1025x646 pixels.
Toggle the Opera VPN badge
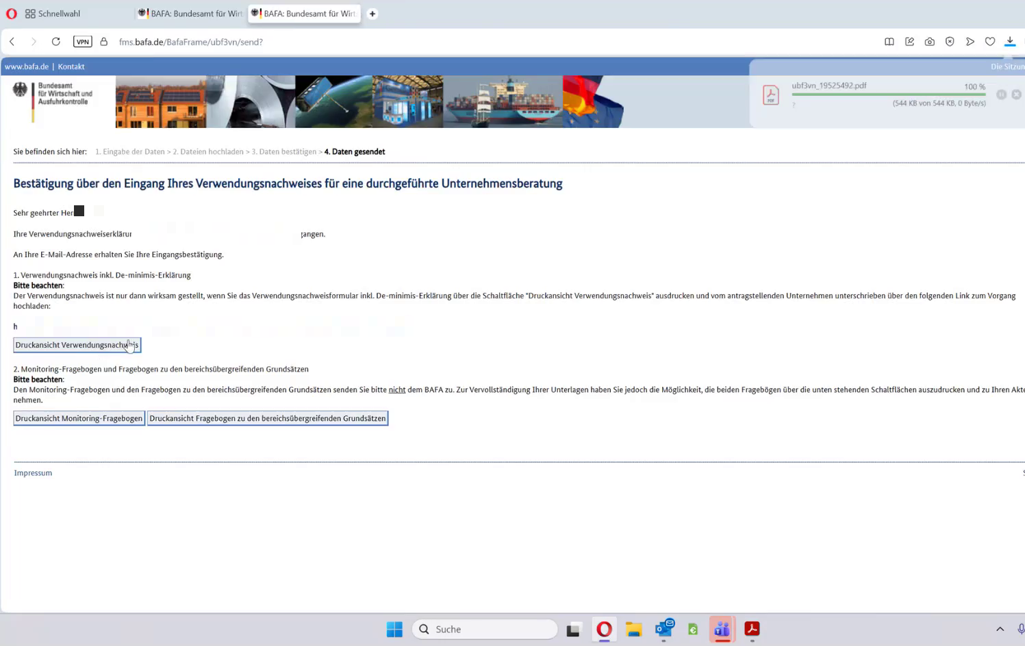click(x=83, y=42)
